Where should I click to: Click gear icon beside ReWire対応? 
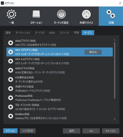[11, 116]
